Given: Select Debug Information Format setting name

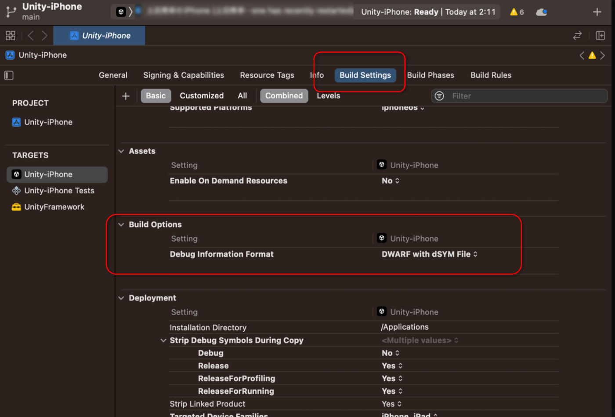Looking at the screenshot, I should click(x=221, y=254).
